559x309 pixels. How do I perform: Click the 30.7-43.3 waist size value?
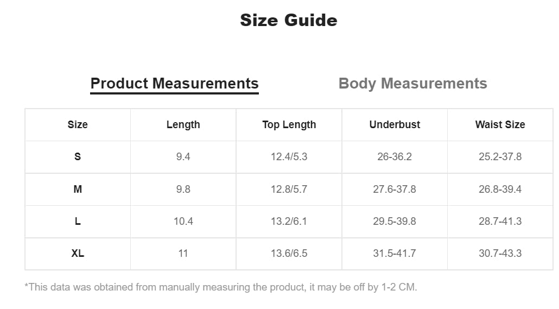pos(500,254)
